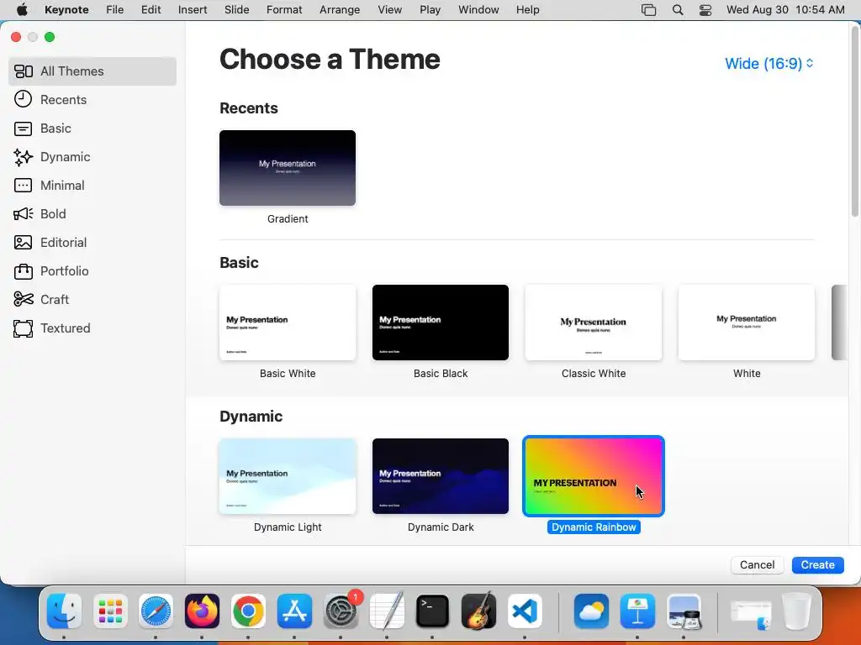861x645 pixels.
Task: Open the Apple menu
Action: click(x=22, y=10)
